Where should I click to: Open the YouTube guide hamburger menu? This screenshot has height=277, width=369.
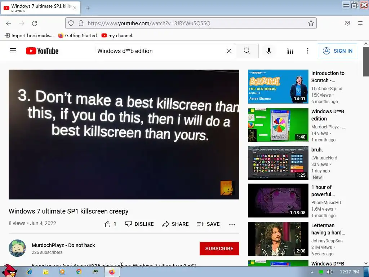click(13, 51)
